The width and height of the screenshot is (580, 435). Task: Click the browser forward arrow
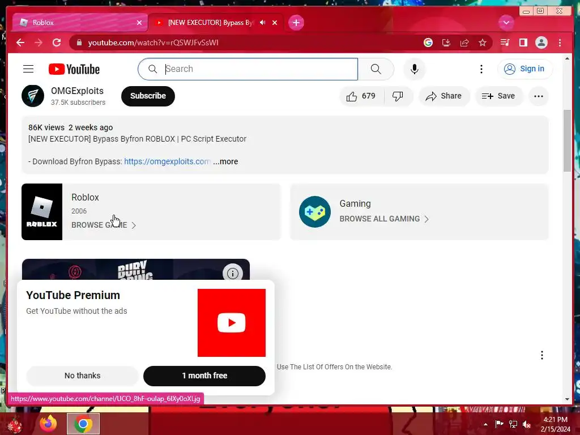point(39,42)
